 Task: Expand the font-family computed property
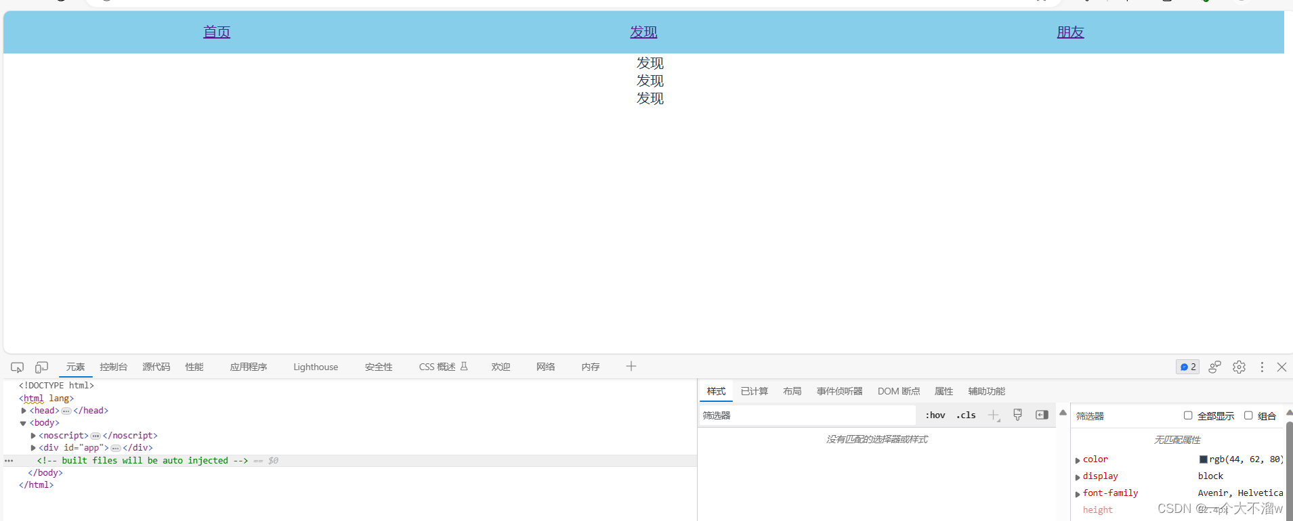pos(1078,494)
